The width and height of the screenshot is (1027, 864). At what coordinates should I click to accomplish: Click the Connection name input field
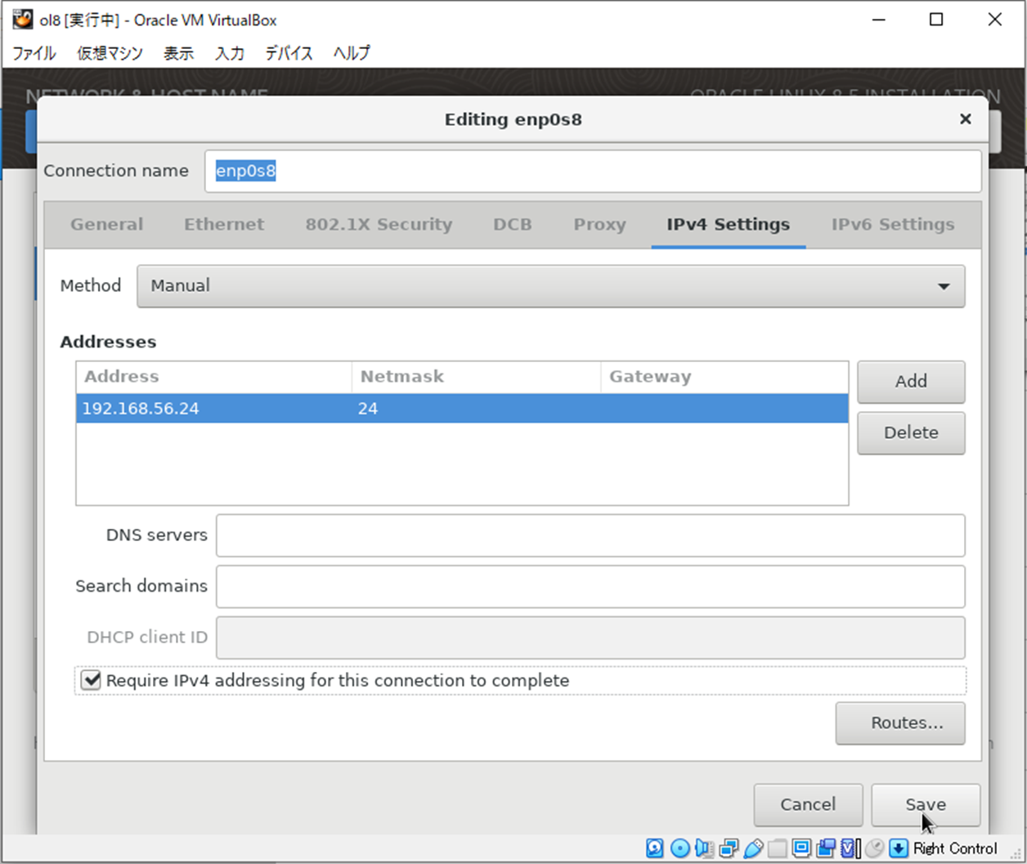[x=593, y=171]
